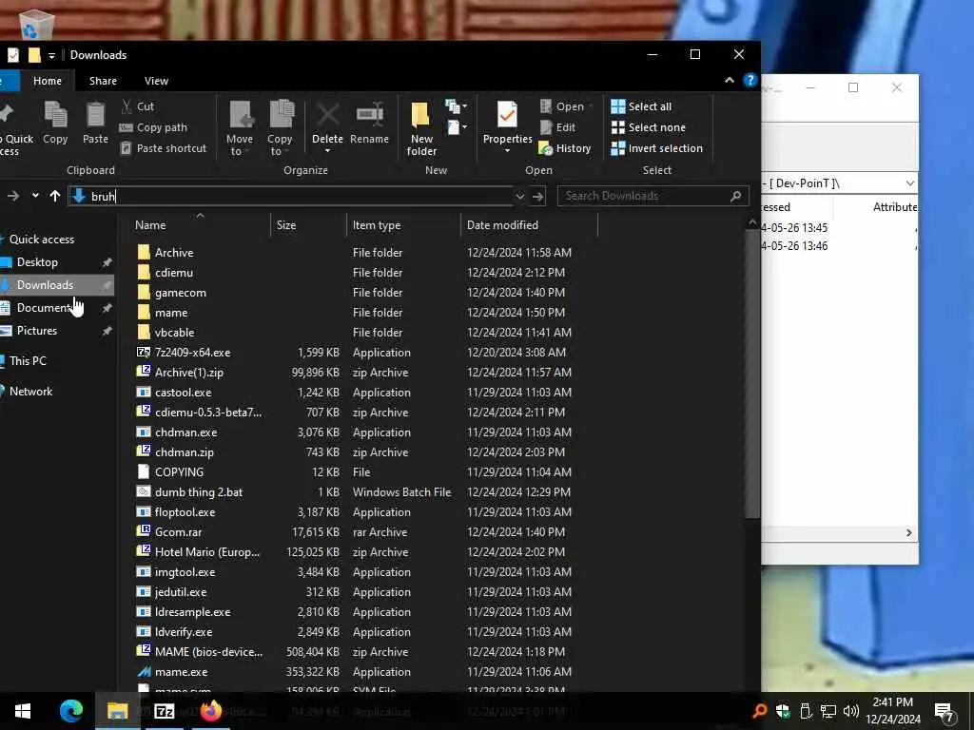Select This PC in navigation pane
974x730 pixels.
pyautogui.click(x=28, y=360)
